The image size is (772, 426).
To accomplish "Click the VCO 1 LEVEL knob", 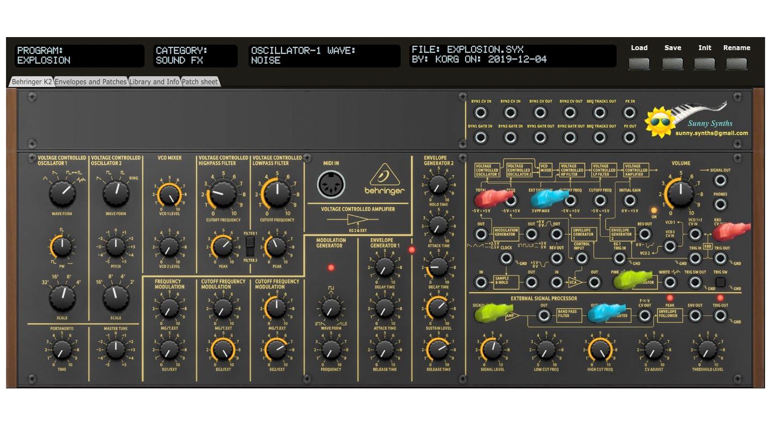I will pos(169,195).
